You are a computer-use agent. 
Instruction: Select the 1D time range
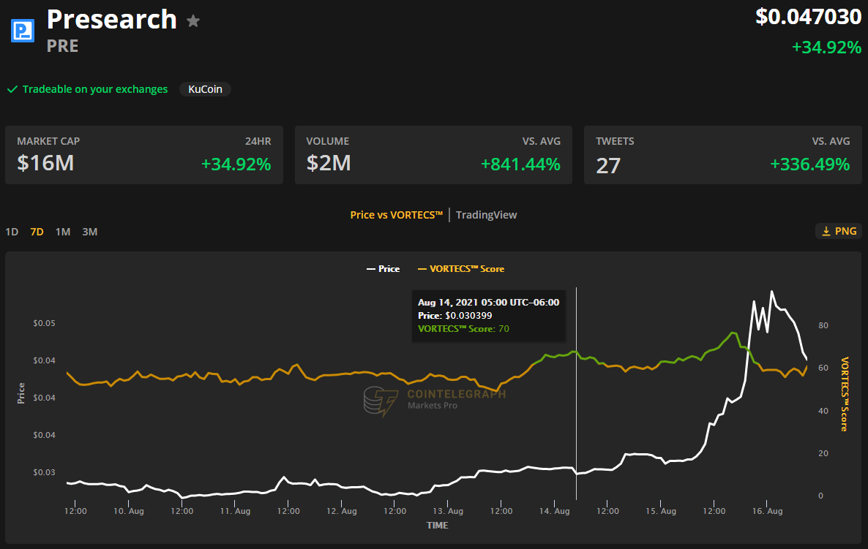pyautogui.click(x=12, y=232)
